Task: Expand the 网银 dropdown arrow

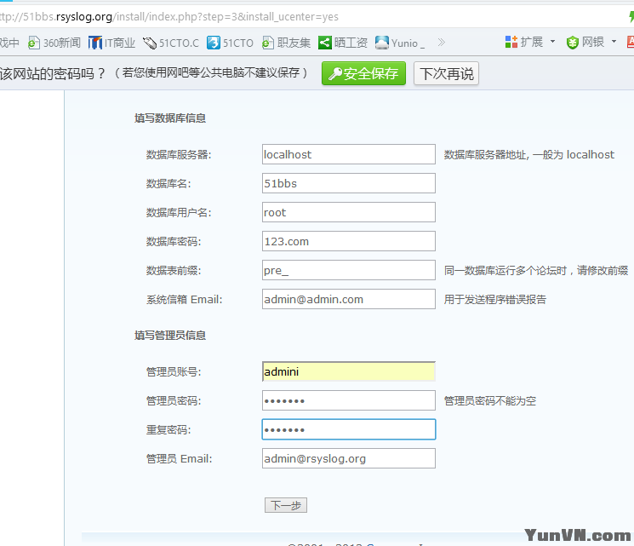Action: (614, 42)
